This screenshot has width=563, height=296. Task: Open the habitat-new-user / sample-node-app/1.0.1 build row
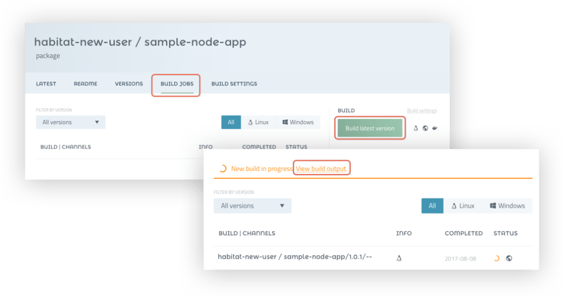coord(295,256)
